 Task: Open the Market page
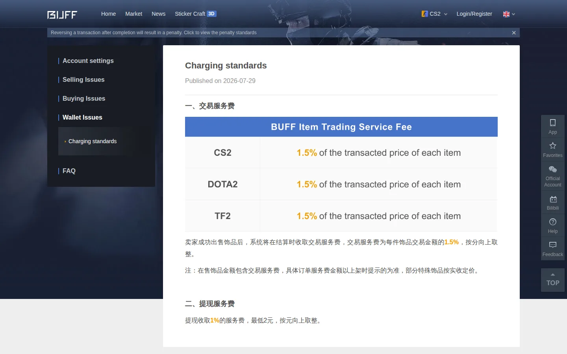click(133, 14)
